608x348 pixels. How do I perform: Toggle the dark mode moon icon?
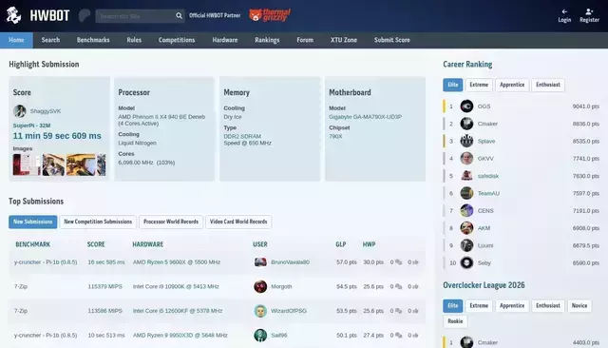point(85,15)
